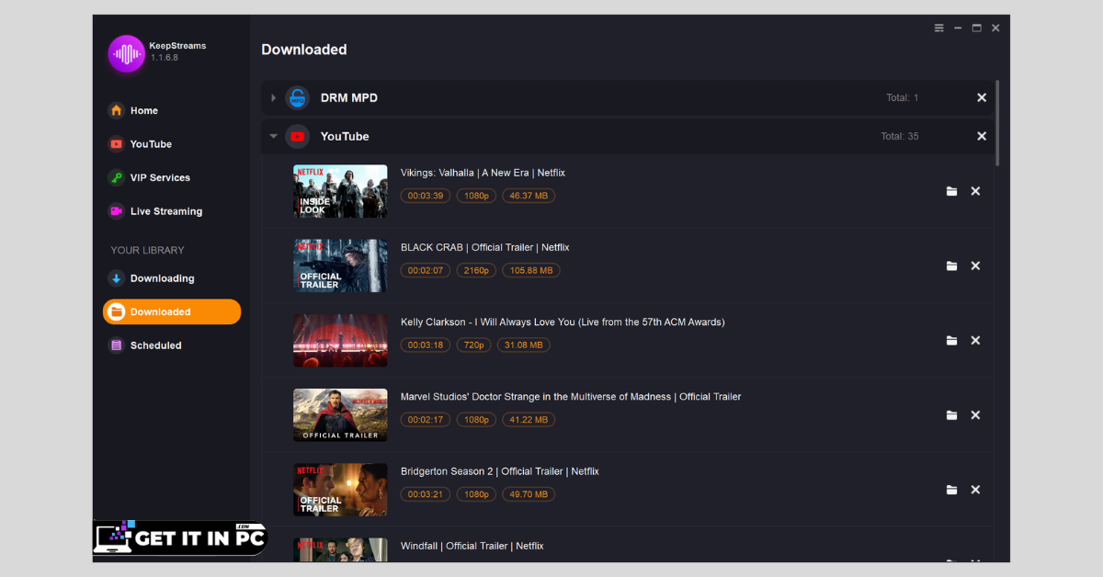Delete the BLACK CRAB download
1103x577 pixels.
(975, 266)
